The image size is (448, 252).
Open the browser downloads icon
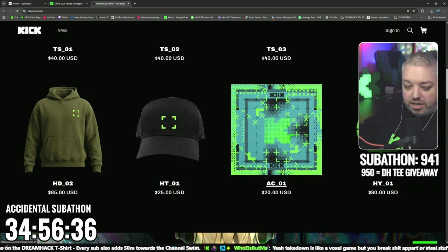[432, 11]
